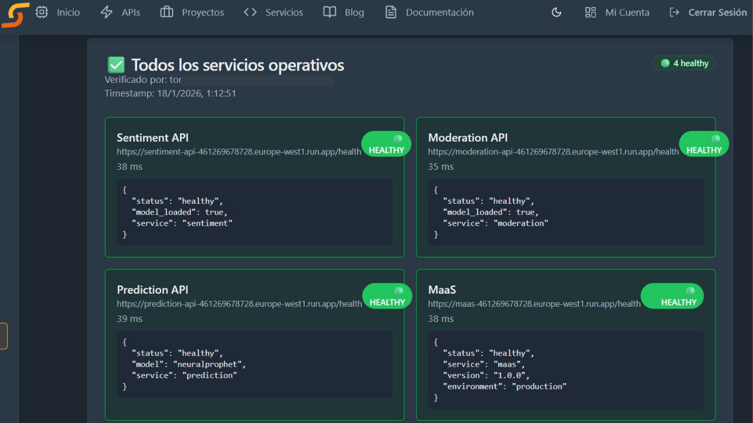
Task: Open the Inicio menu item
Action: 68,12
